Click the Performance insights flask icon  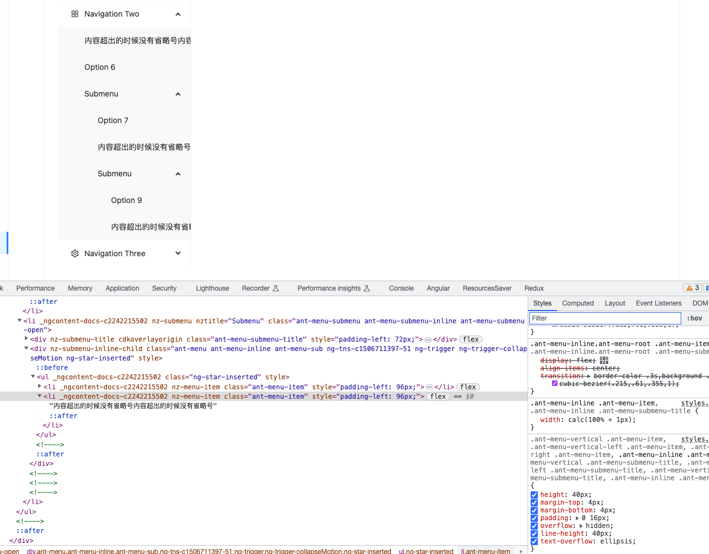pyautogui.click(x=367, y=288)
